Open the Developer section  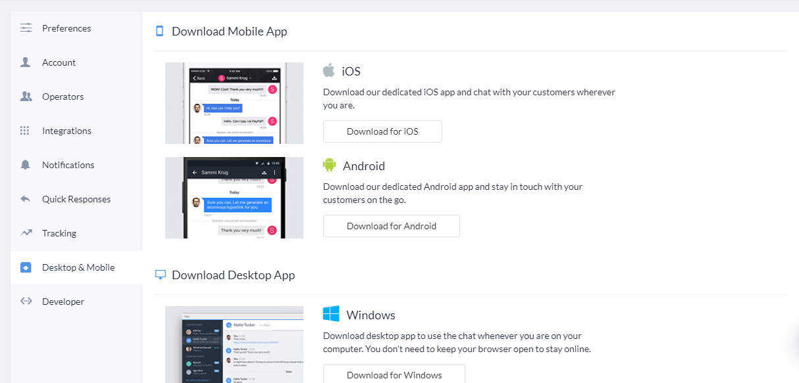coord(76,302)
